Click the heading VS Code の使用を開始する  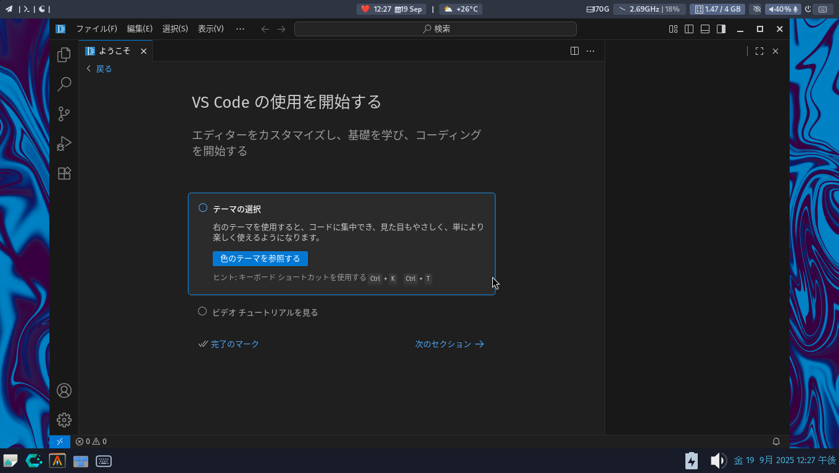coord(287,102)
